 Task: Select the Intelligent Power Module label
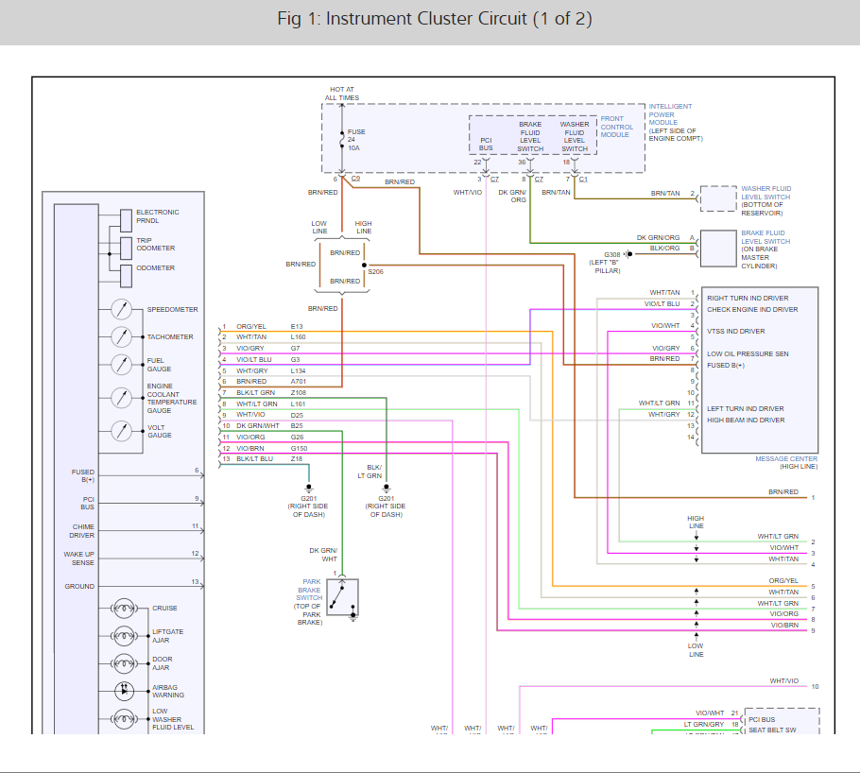coord(670,114)
